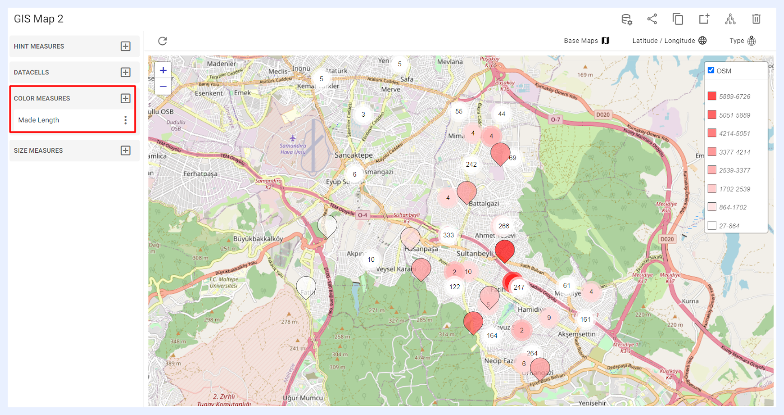Image resolution: width=784 pixels, height=415 pixels.
Task: Click the cluster marker labeled 266
Action: 503,226
